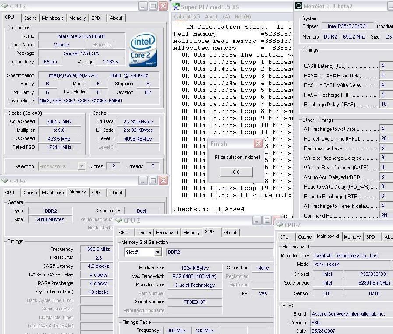The image size is (393, 334).
Task: Select Cache tab in Memory CPU-Z window
Action: point(30,193)
